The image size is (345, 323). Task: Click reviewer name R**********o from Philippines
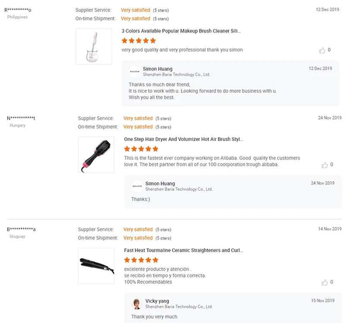pyautogui.click(x=18, y=10)
